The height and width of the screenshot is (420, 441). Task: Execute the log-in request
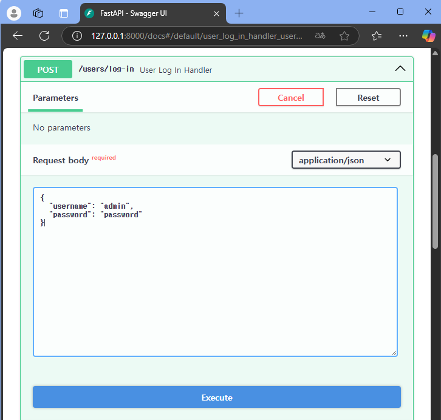pyautogui.click(x=217, y=397)
